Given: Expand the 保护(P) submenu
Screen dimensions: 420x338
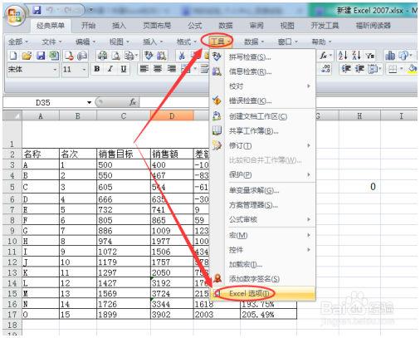Looking at the screenshot, I should [262, 174].
